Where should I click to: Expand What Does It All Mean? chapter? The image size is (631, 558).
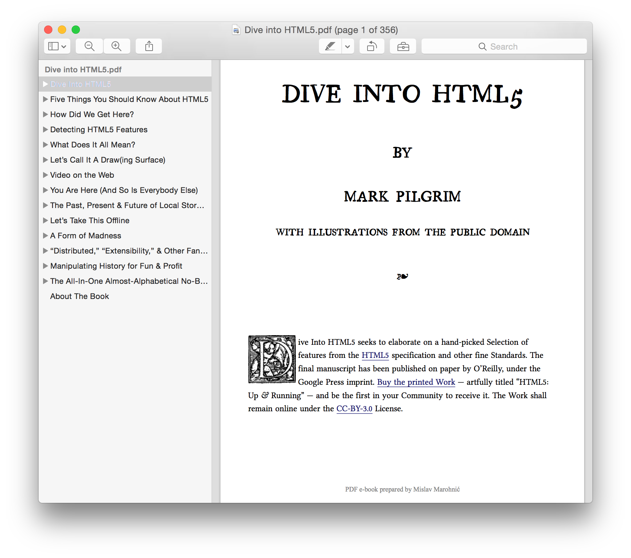click(x=45, y=145)
